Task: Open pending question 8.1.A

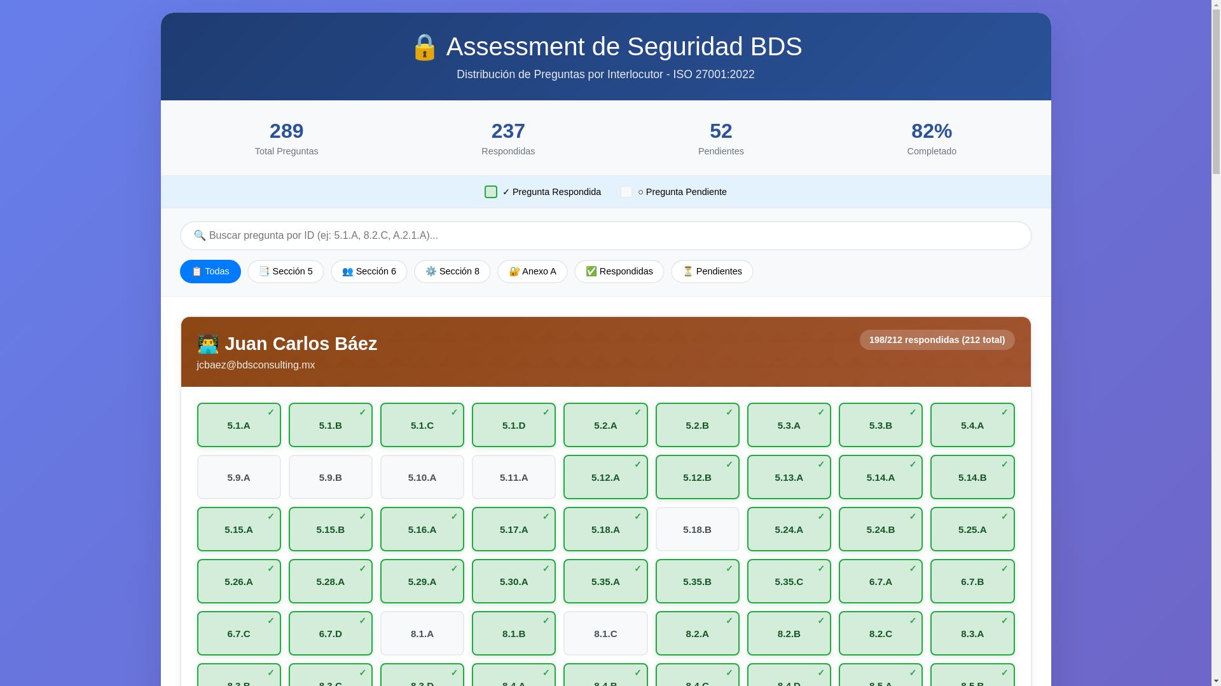Action: click(x=422, y=633)
